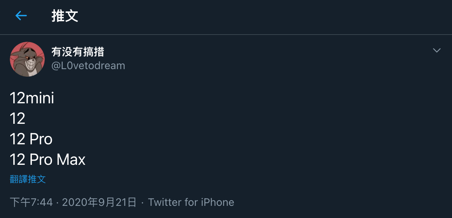Viewport: 452px width, 218px height.
Task: Select the 12mini line of the tweet
Action: [32, 98]
